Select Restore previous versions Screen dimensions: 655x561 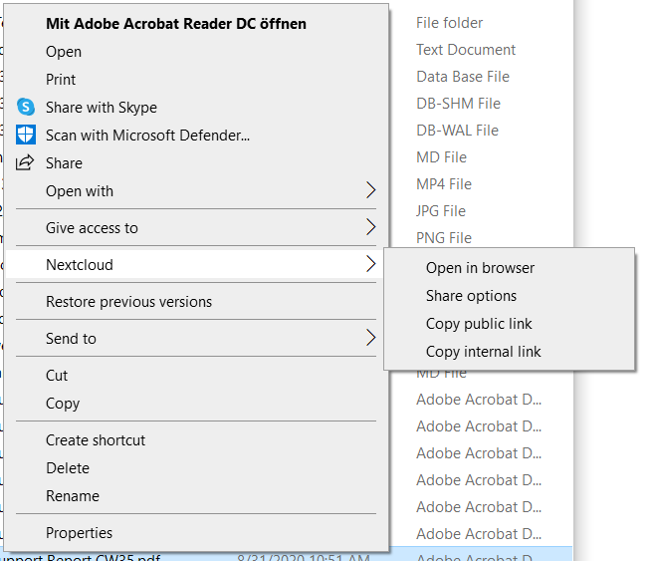tap(128, 302)
